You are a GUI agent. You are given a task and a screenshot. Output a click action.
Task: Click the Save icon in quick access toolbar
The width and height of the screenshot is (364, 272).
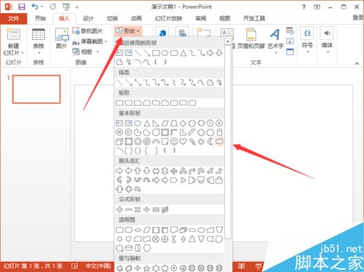pos(22,7)
